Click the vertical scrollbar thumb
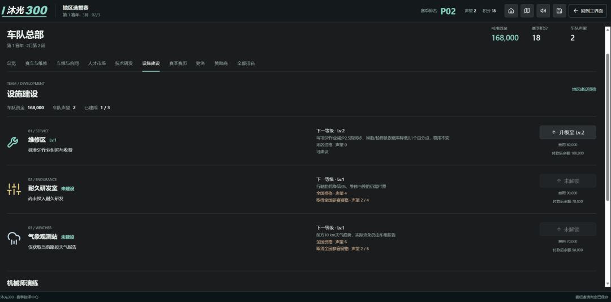This screenshot has width=611, height=302. coord(608,127)
